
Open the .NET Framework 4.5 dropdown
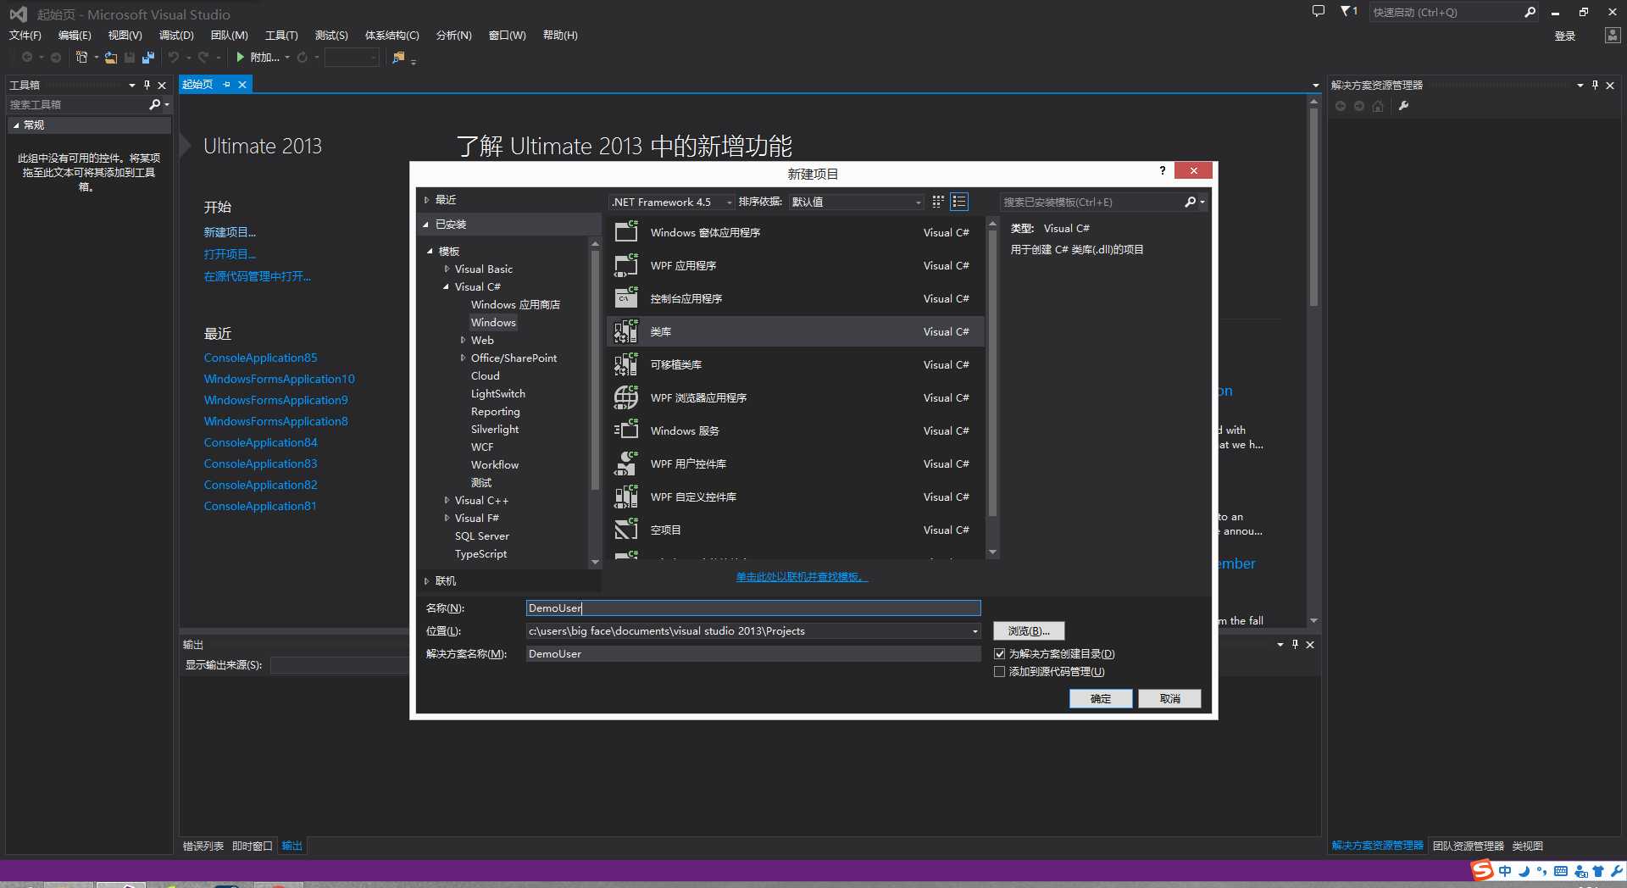point(671,202)
